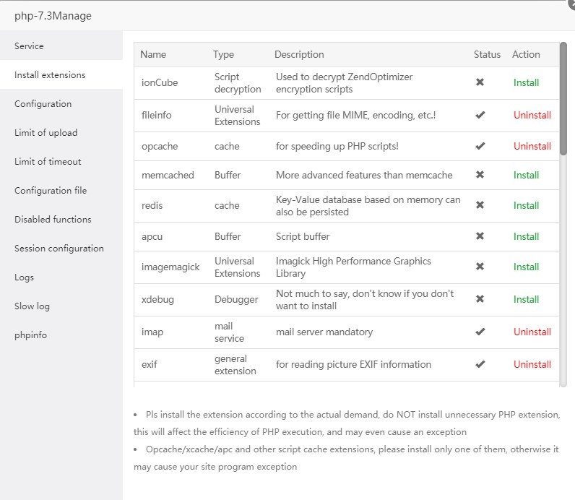Click the redis status cross icon
This screenshot has height=500, width=575.
[480, 205]
